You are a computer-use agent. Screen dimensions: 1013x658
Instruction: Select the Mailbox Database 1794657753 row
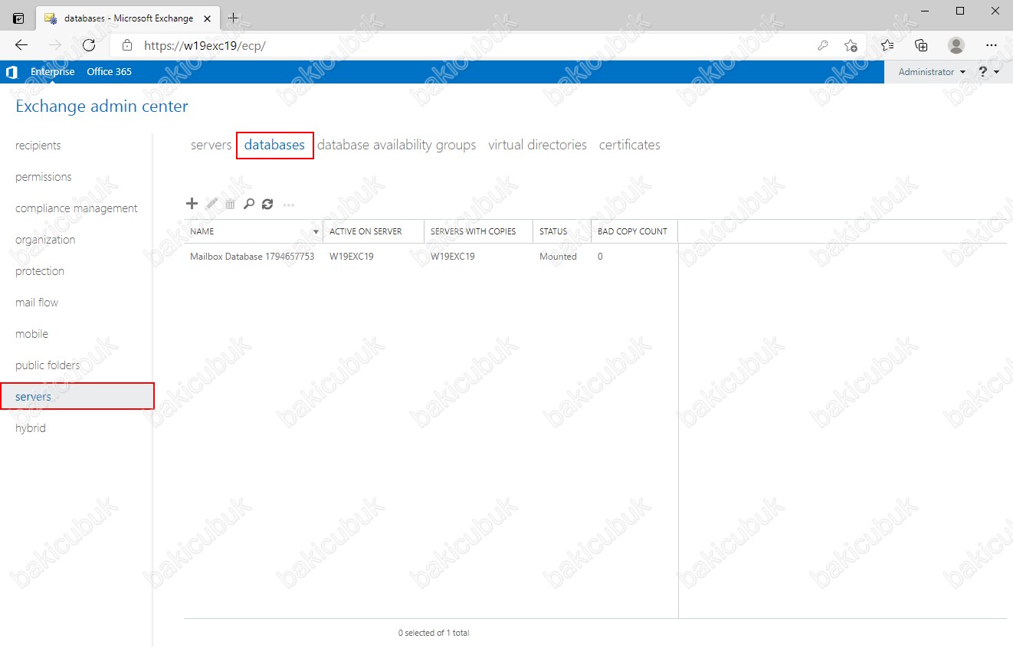coord(431,257)
